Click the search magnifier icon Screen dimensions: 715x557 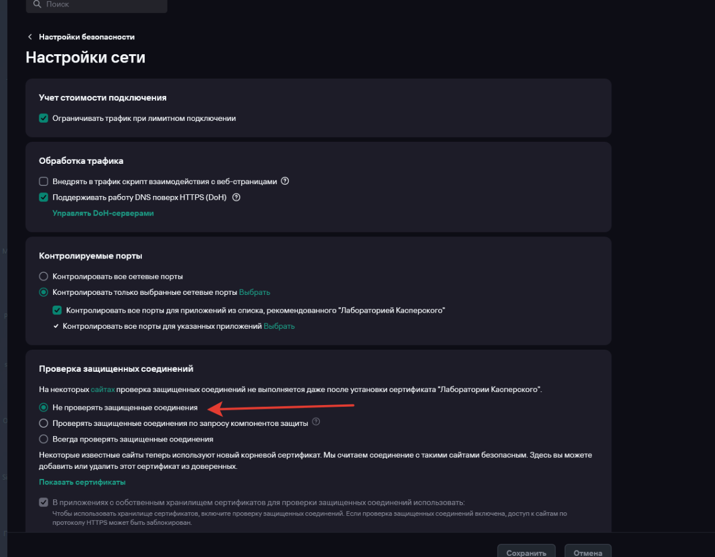pos(38,4)
